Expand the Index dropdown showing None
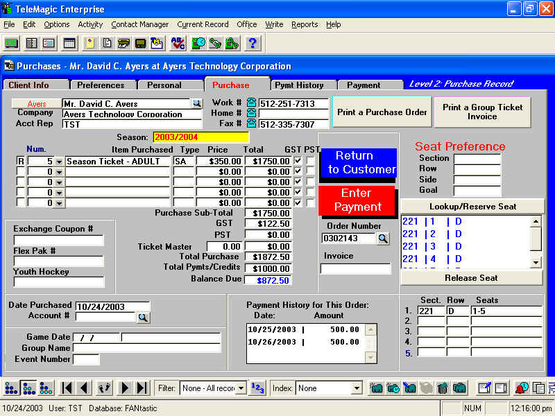555x416 pixels. pos(357,388)
